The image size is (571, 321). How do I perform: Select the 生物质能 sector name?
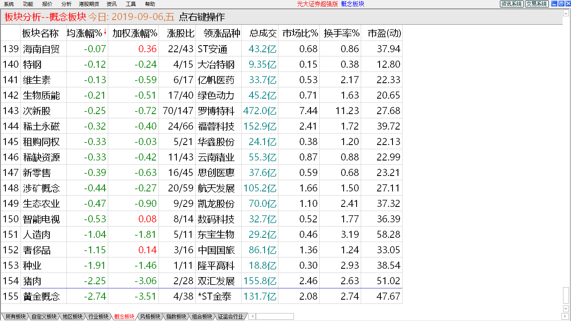coord(41,95)
